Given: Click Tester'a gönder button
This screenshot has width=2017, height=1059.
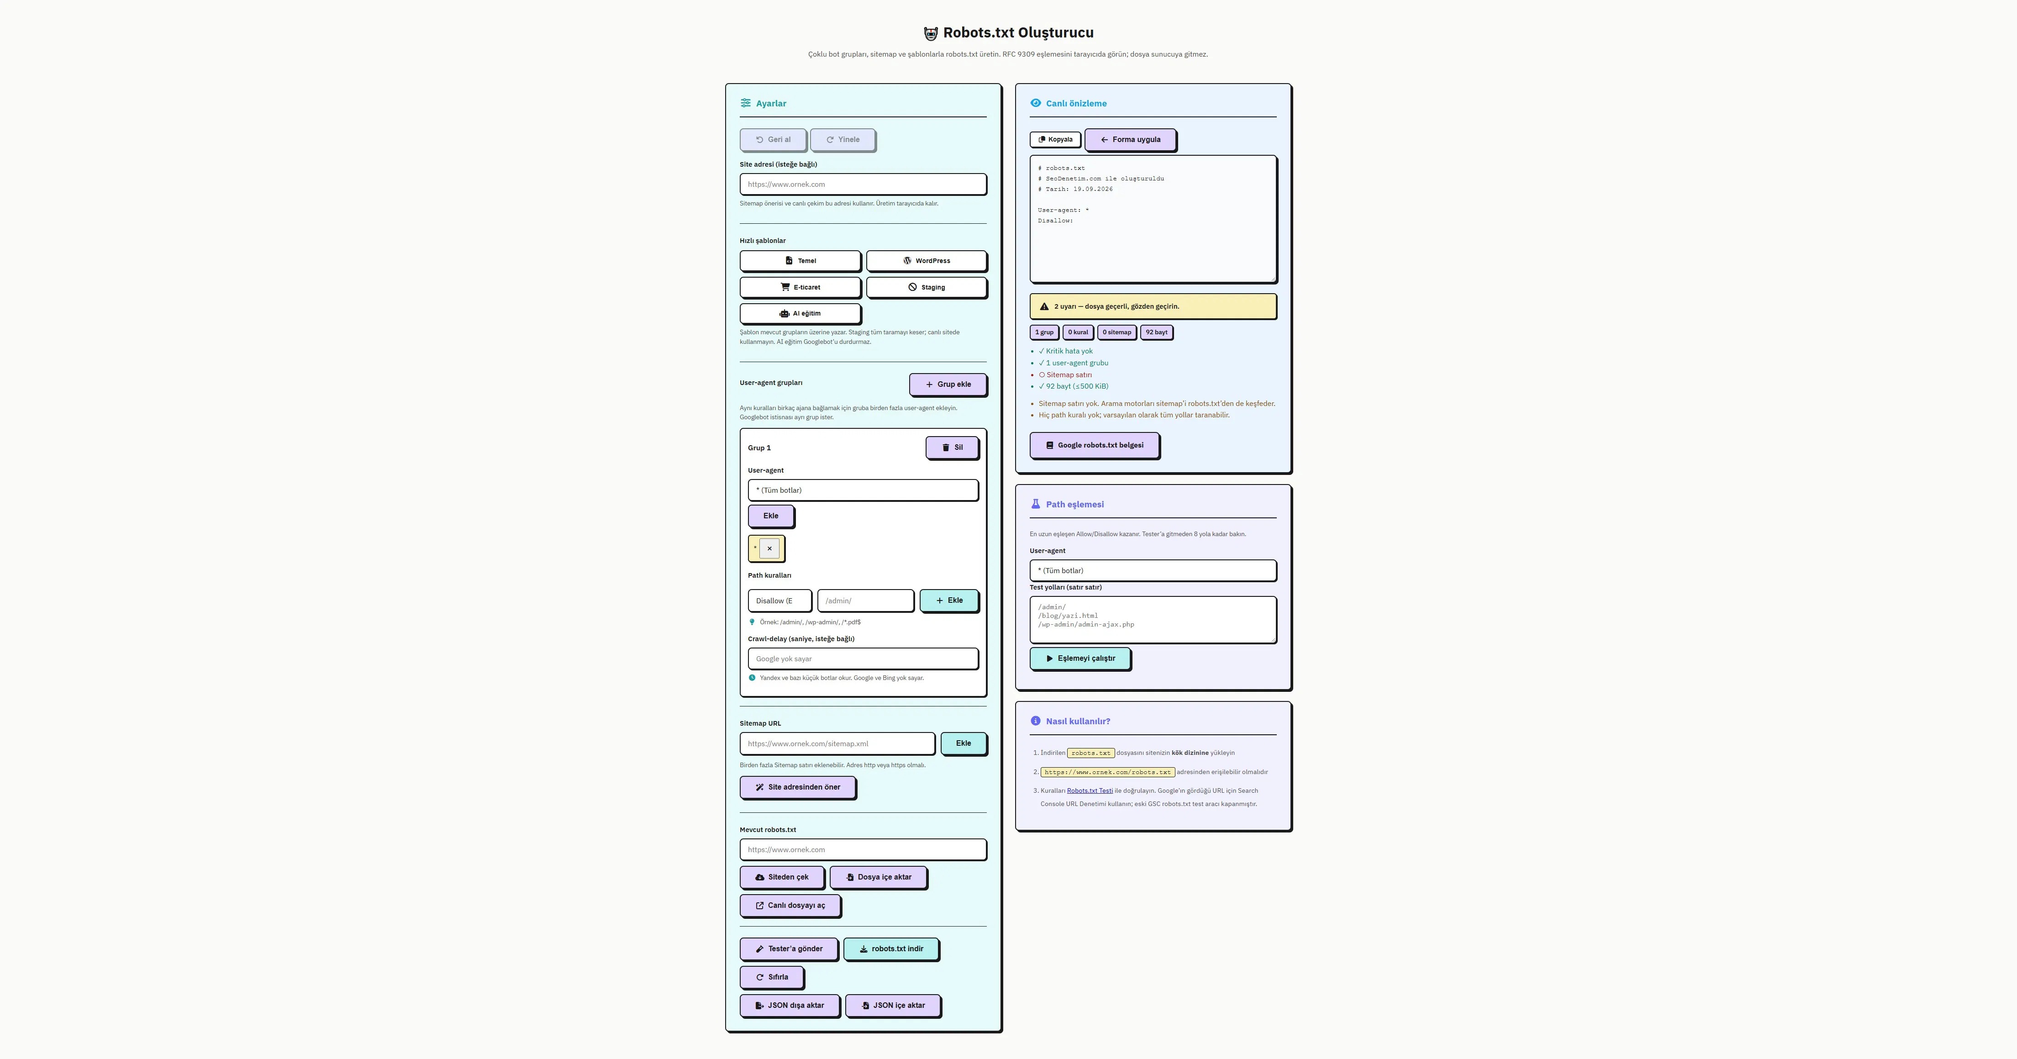Looking at the screenshot, I should coord(789,948).
